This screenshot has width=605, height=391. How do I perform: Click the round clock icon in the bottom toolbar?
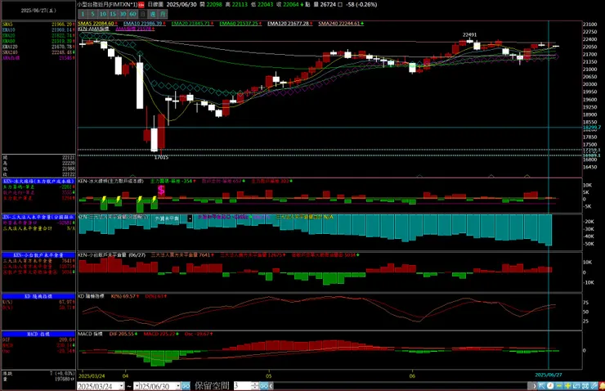coord(550,385)
